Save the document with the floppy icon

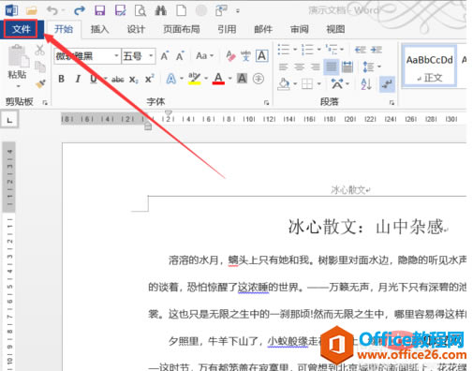click(99, 11)
